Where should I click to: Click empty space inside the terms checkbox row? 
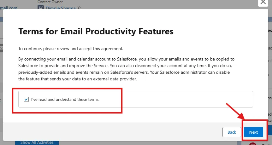coord(189,99)
